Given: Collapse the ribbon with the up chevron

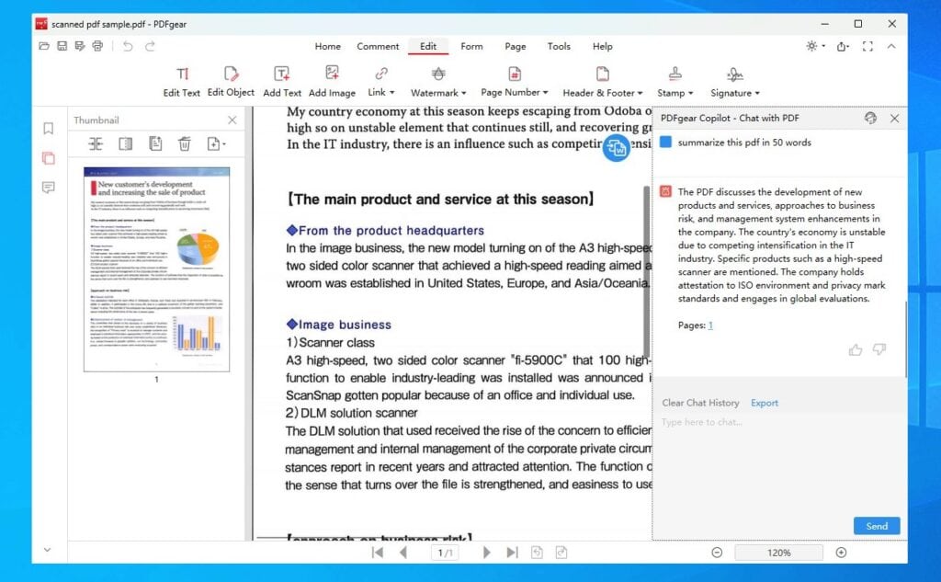Looking at the screenshot, I should (891, 46).
